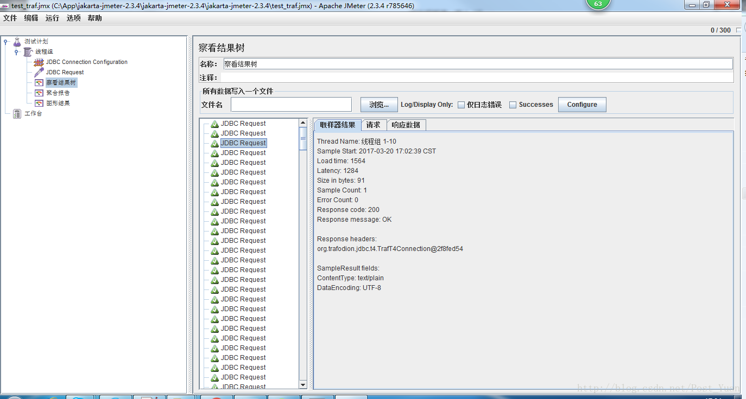This screenshot has width=746, height=399.
Task: Click the 察看结果树 panel heading
Action: pos(222,48)
